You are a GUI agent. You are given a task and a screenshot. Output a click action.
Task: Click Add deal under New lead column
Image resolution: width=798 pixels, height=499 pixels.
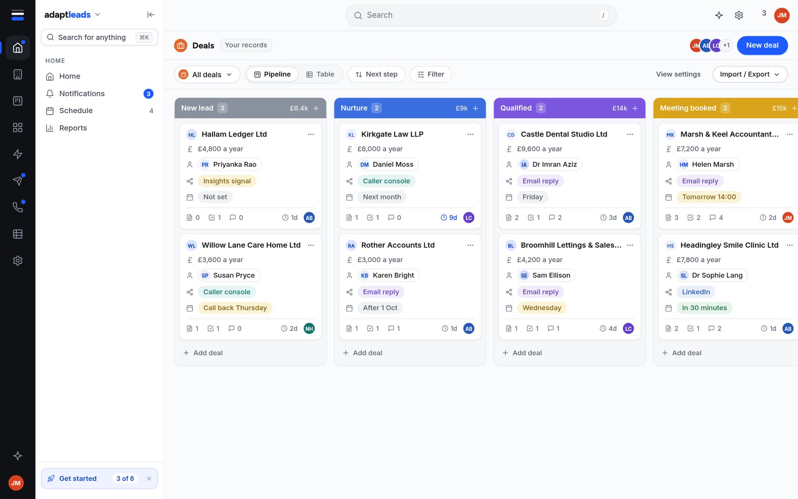(x=203, y=353)
